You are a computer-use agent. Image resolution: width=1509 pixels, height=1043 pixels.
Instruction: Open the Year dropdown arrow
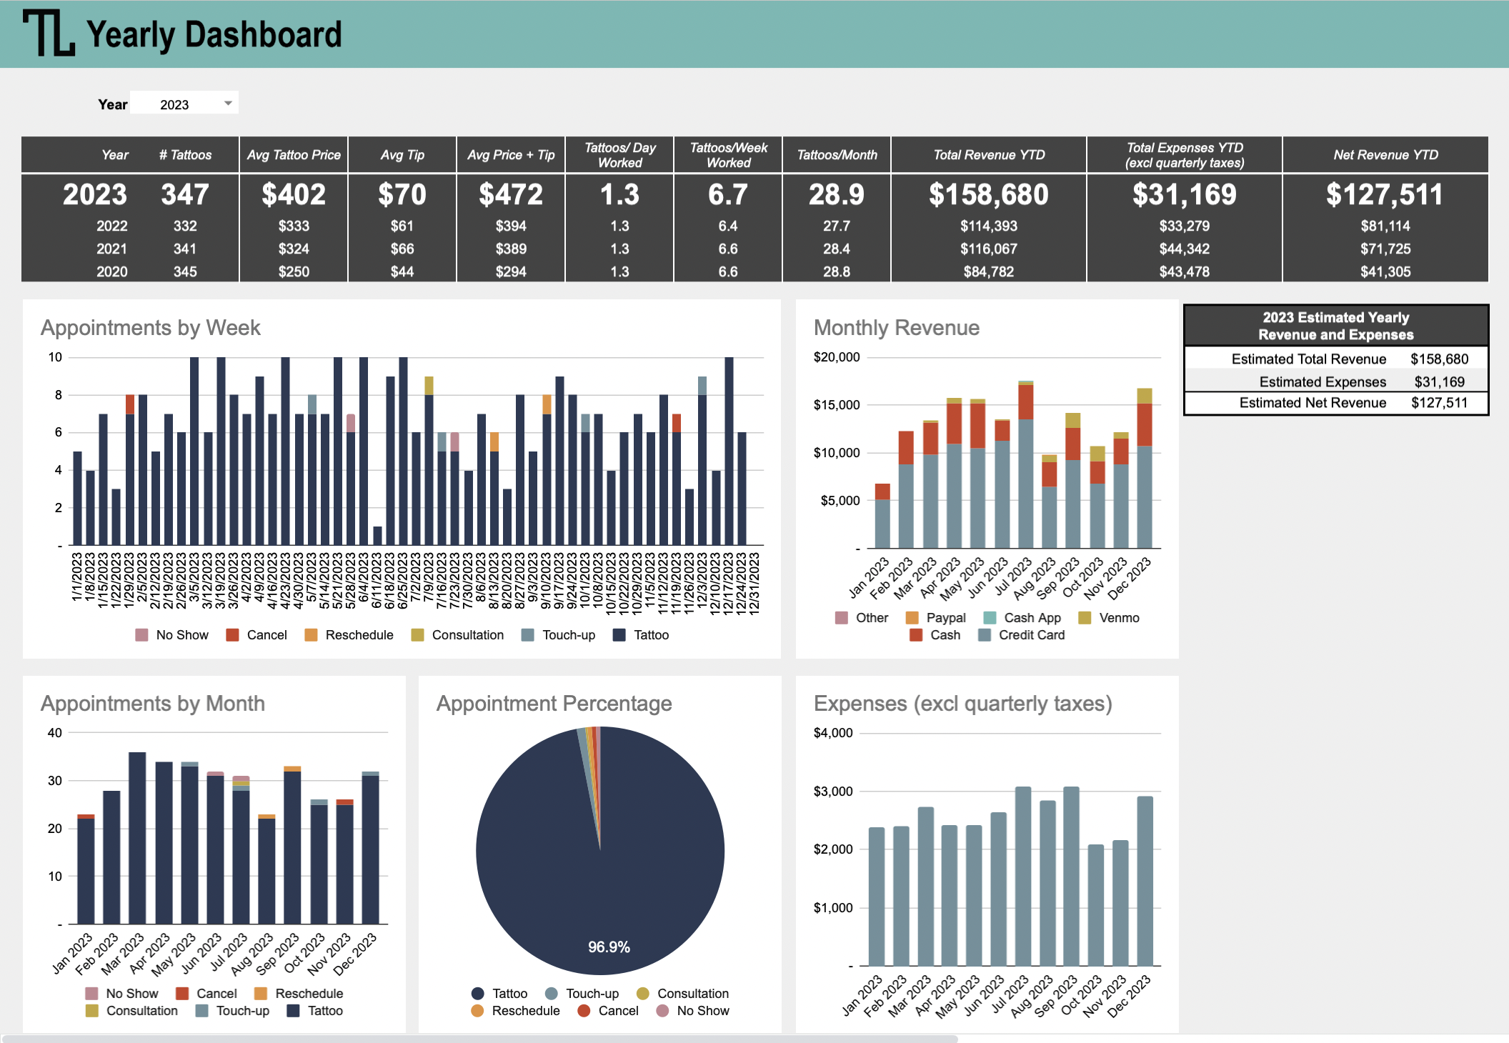pyautogui.click(x=228, y=104)
